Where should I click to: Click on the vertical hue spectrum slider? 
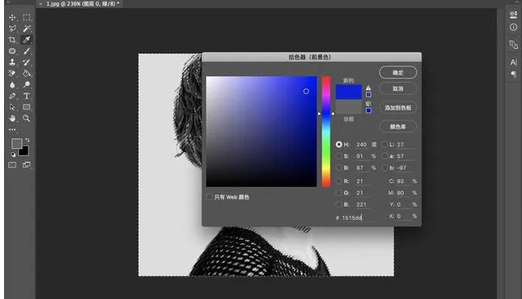326,131
